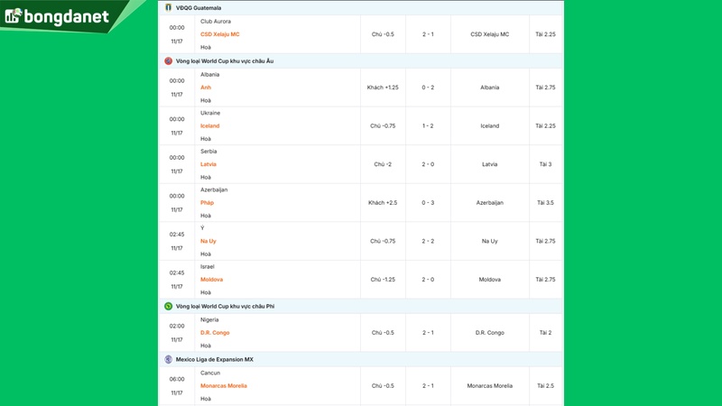Click the World Cup châu Âu qualifier icon
722x406 pixels.
pos(168,60)
